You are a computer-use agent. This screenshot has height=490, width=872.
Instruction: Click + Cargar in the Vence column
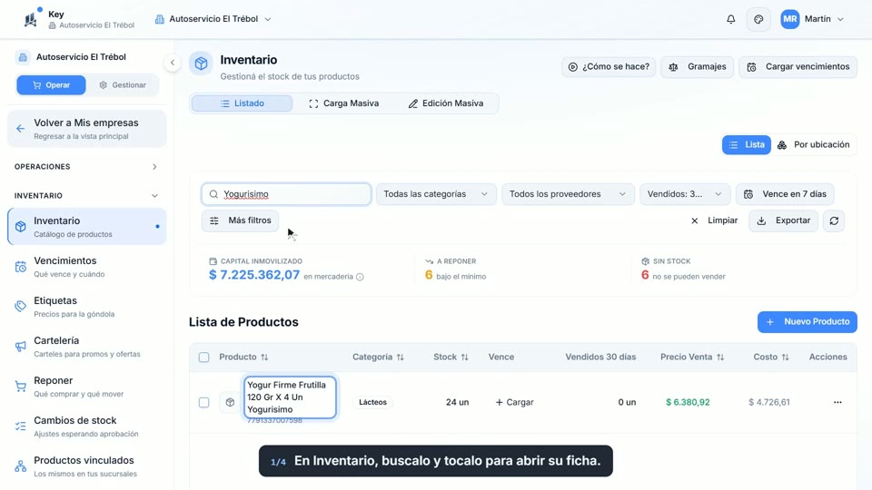tap(514, 402)
